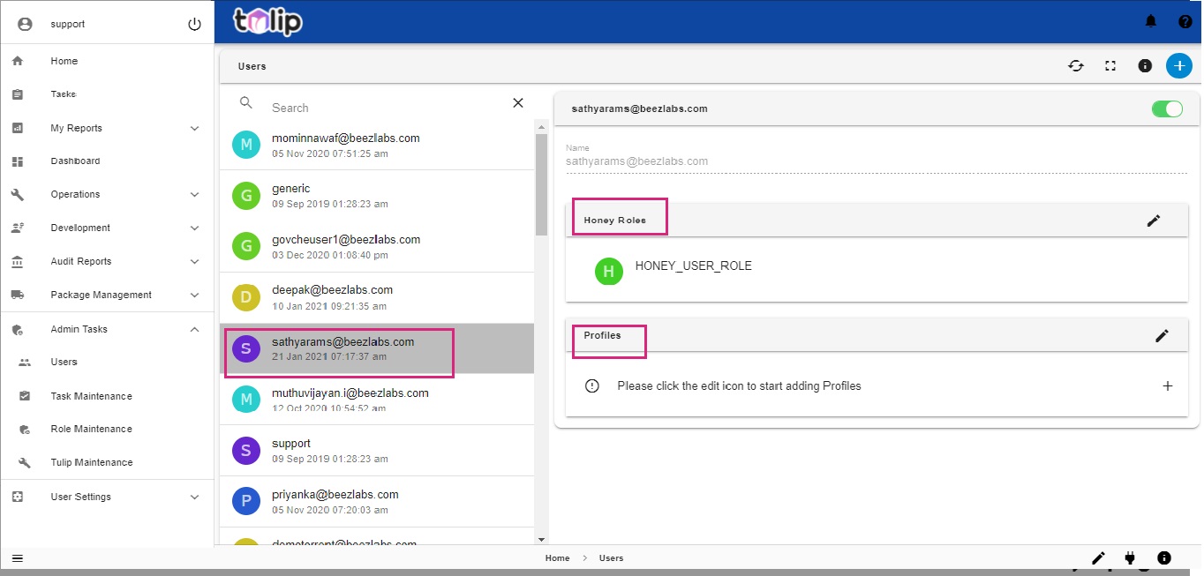Viewport: 1204px width, 576px height.
Task: Toggle fullscreen view icon
Action: click(1110, 65)
